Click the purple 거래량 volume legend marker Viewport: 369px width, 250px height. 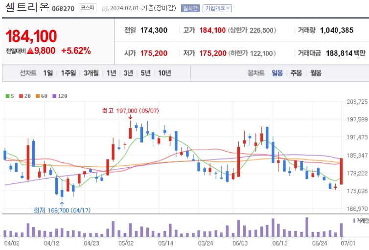[354, 221]
